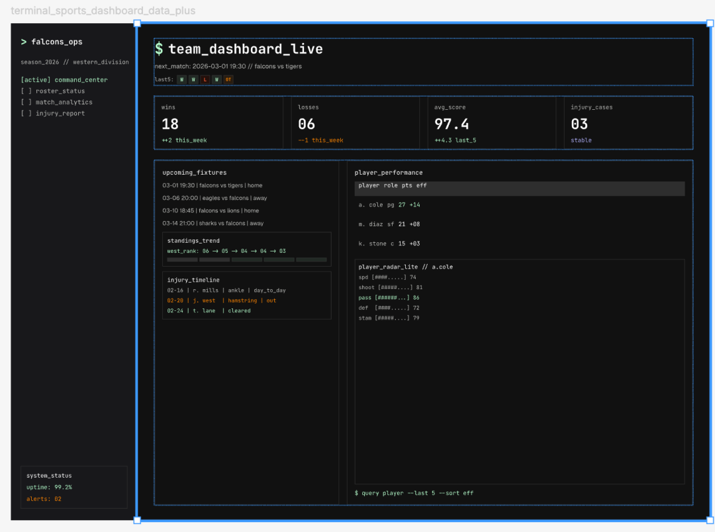Viewport: 715px width, 532px height.
Task: Select the avg_score 97.4 stat card
Action: click(491, 123)
